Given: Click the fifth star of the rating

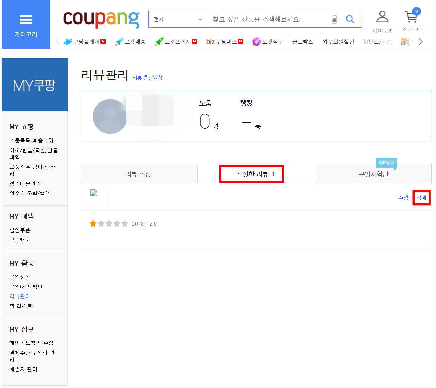Looking at the screenshot, I should pyautogui.click(x=125, y=223).
